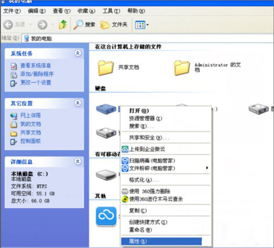This screenshot has width=274, height=248.
Task: Choose 使用 360强力删除 in context menu
Action: click(166, 191)
